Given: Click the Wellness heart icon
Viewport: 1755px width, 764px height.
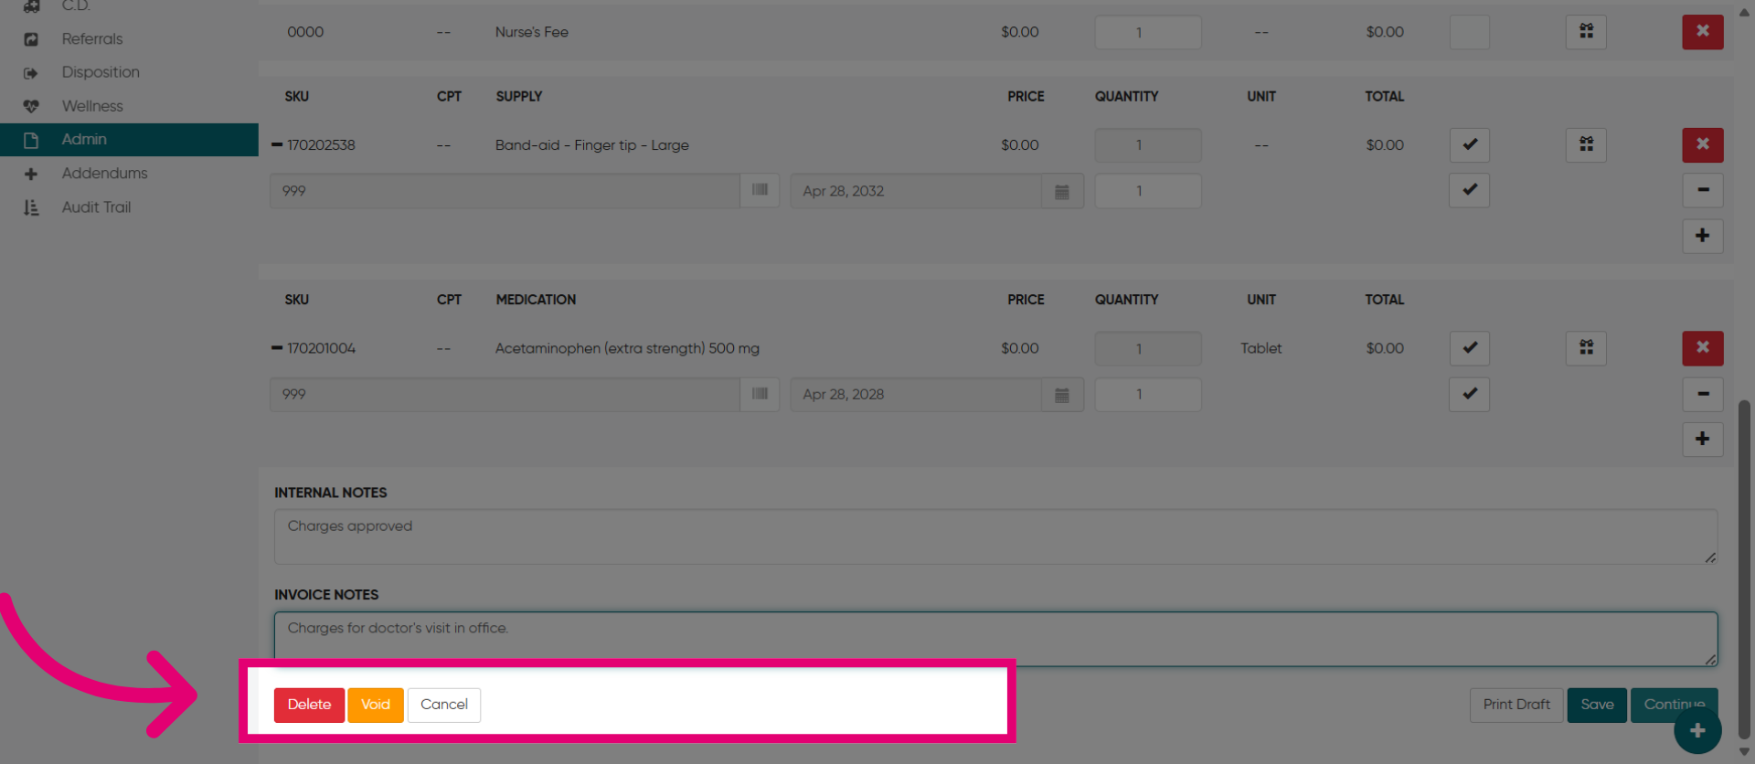Looking at the screenshot, I should coord(31,106).
